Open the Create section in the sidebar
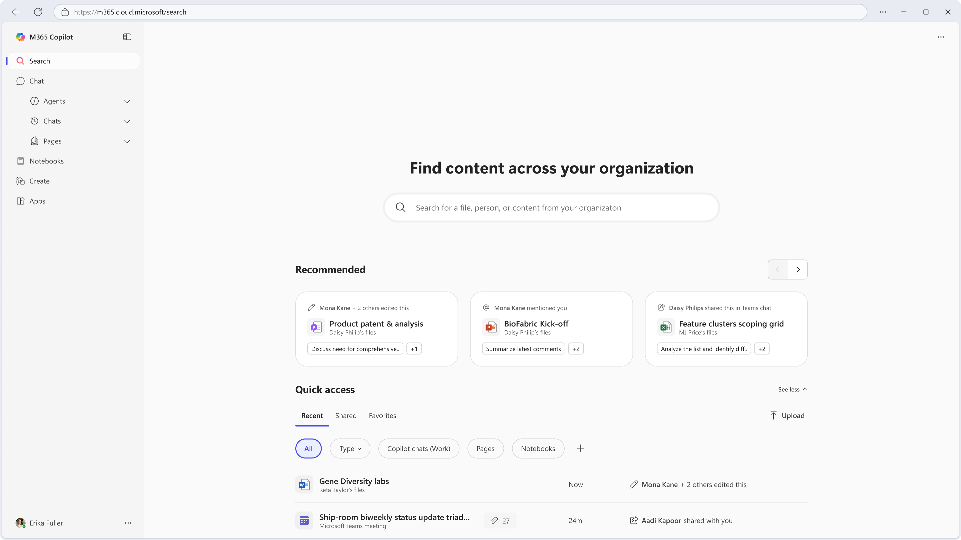Screen dimensions: 961x540 39,181
